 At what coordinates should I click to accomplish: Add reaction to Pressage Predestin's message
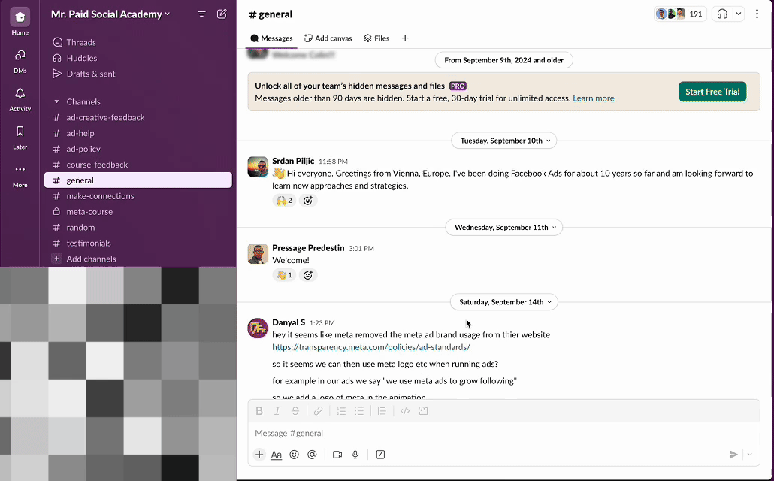coord(308,275)
